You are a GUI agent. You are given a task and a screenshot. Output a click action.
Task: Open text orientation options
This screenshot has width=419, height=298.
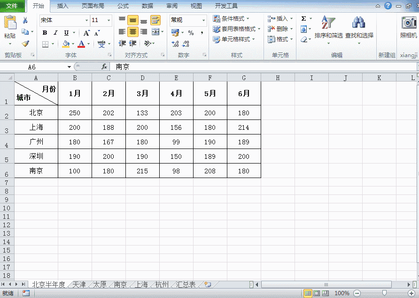click(147, 44)
